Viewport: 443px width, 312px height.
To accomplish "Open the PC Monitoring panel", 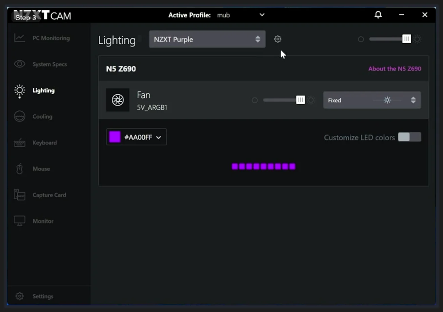I will point(42,38).
